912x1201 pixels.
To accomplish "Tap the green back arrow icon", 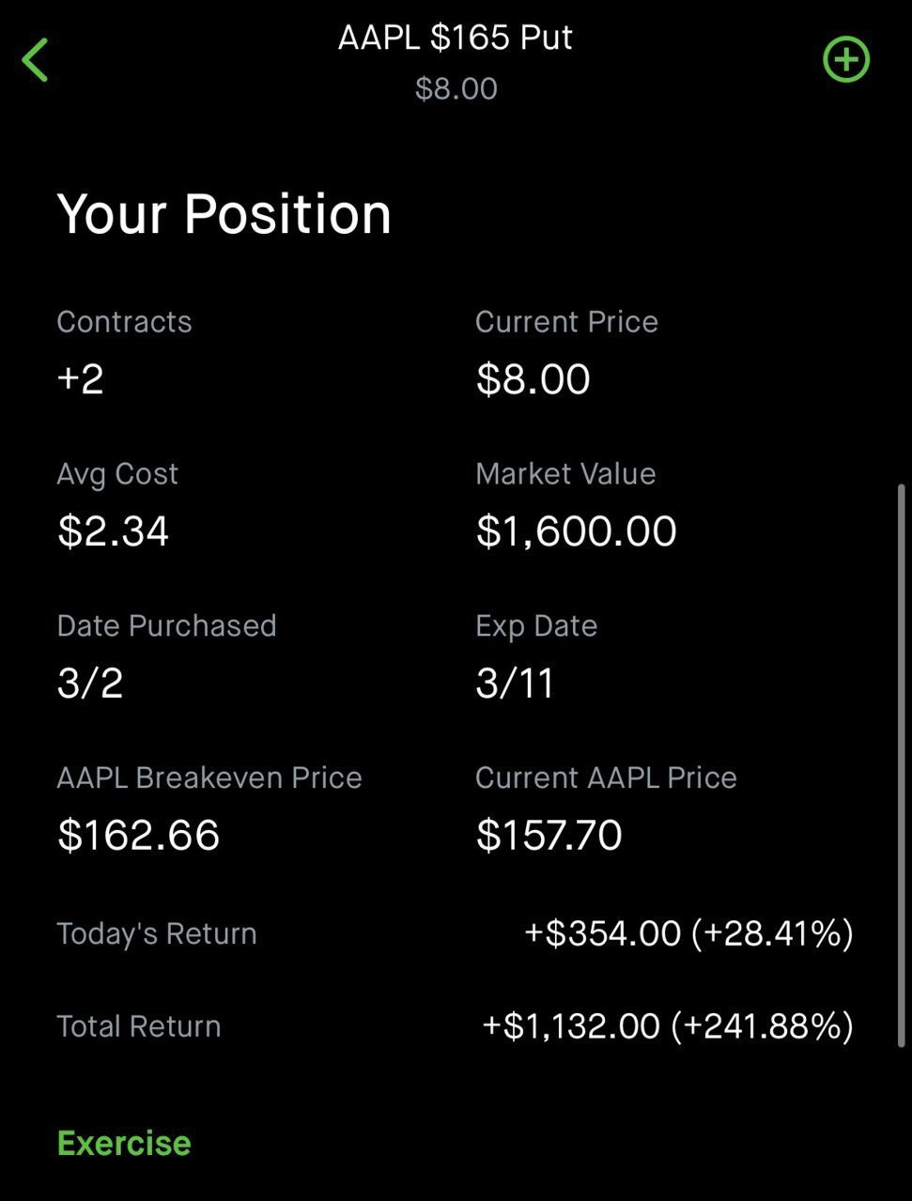I will (x=35, y=60).
